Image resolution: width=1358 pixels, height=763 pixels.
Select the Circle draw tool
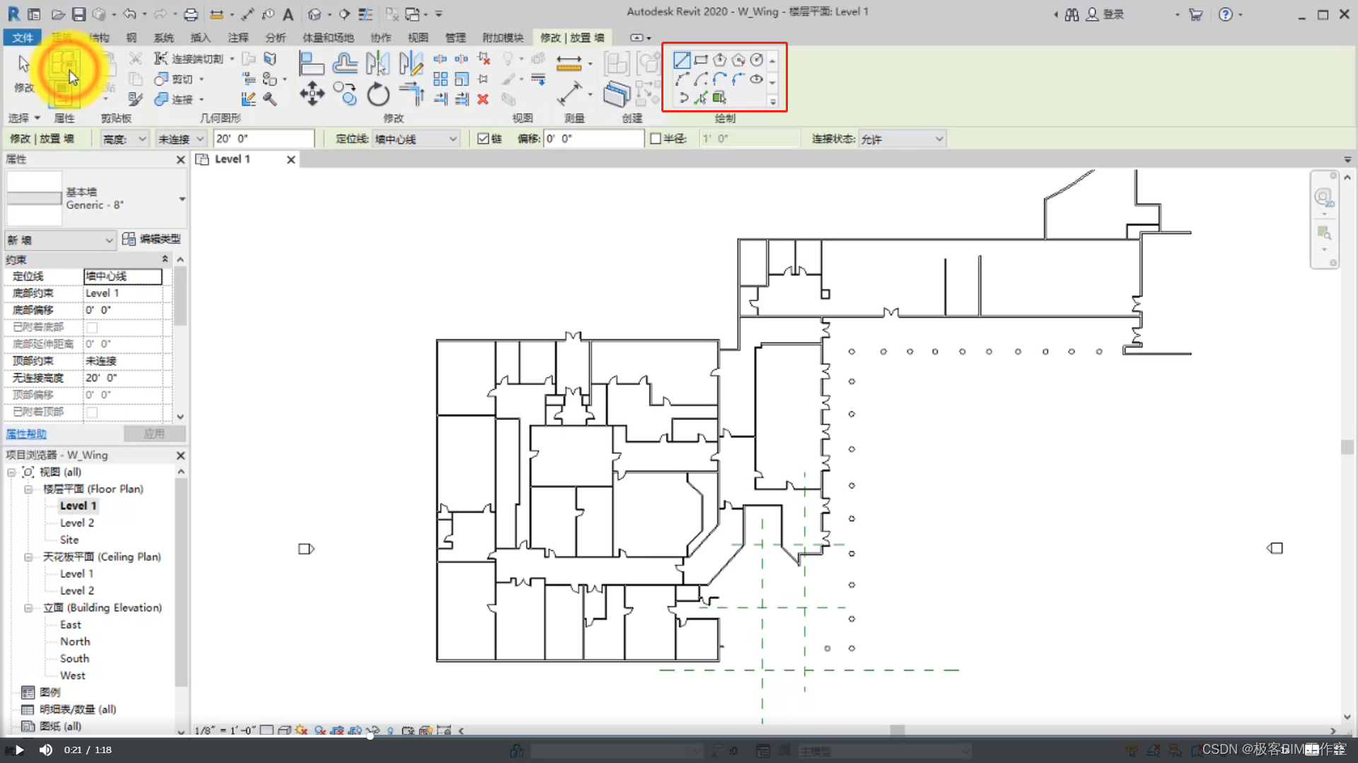pyautogui.click(x=757, y=60)
